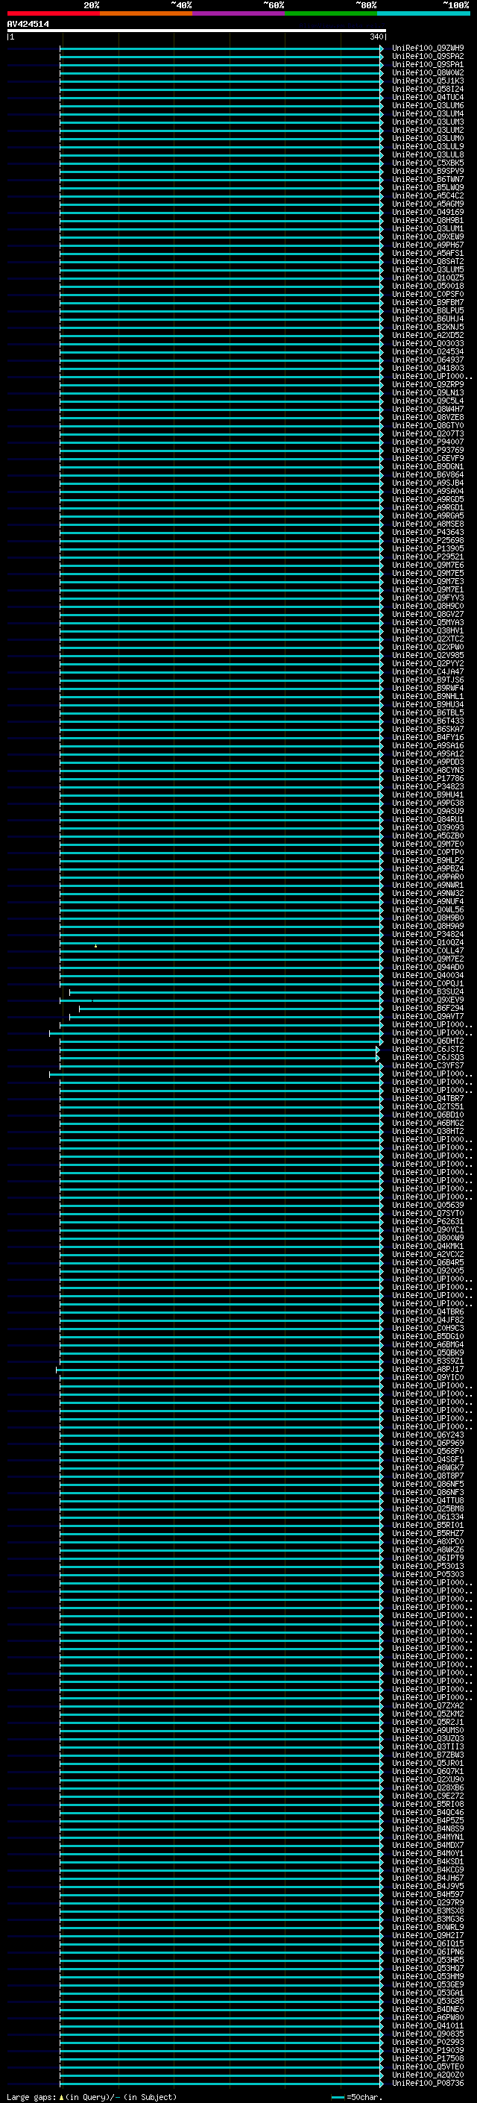Select hit label UniRef100_Q7ZXA2
Screen dimensions: 477x2103
pos(428,1705)
